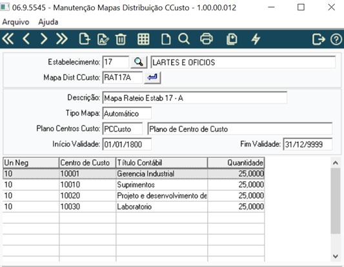Click the exit door icon
The height and width of the screenshot is (267, 344).
tap(318, 39)
